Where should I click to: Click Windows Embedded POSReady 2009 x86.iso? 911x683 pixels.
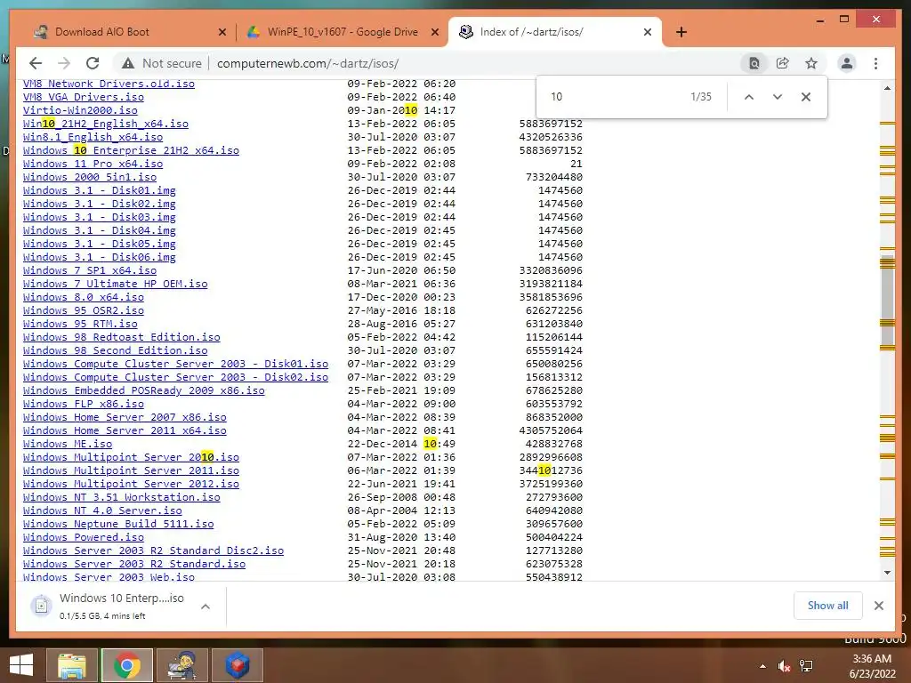(144, 391)
